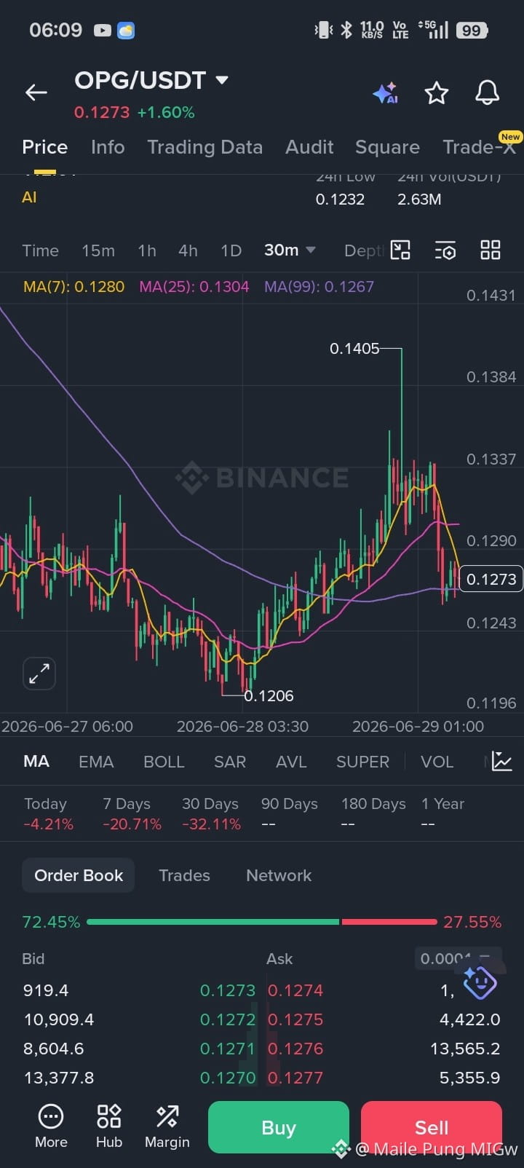Expand the OPG/USDT pair dropdown arrow
Viewport: 524px width, 1168px height.
click(223, 79)
